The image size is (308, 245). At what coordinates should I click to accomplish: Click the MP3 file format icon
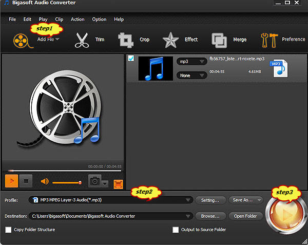[279, 68]
